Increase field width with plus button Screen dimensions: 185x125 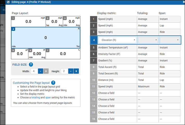(46, 71)
